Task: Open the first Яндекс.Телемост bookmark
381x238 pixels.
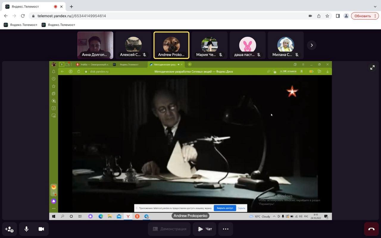Action: coord(21,25)
